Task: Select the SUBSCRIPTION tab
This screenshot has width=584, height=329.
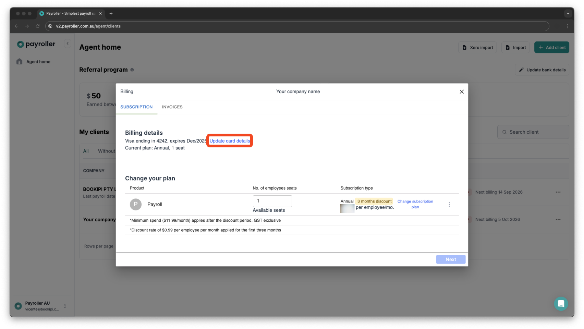Action: click(x=136, y=107)
